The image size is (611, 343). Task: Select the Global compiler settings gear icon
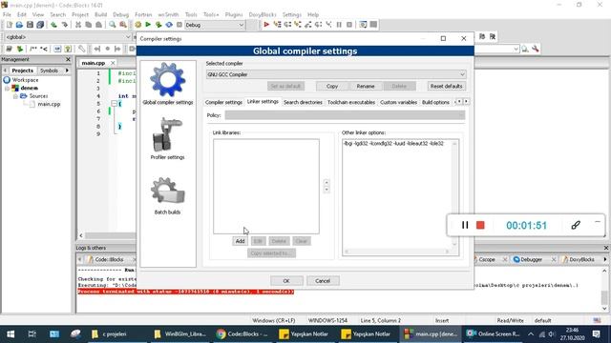(168, 80)
